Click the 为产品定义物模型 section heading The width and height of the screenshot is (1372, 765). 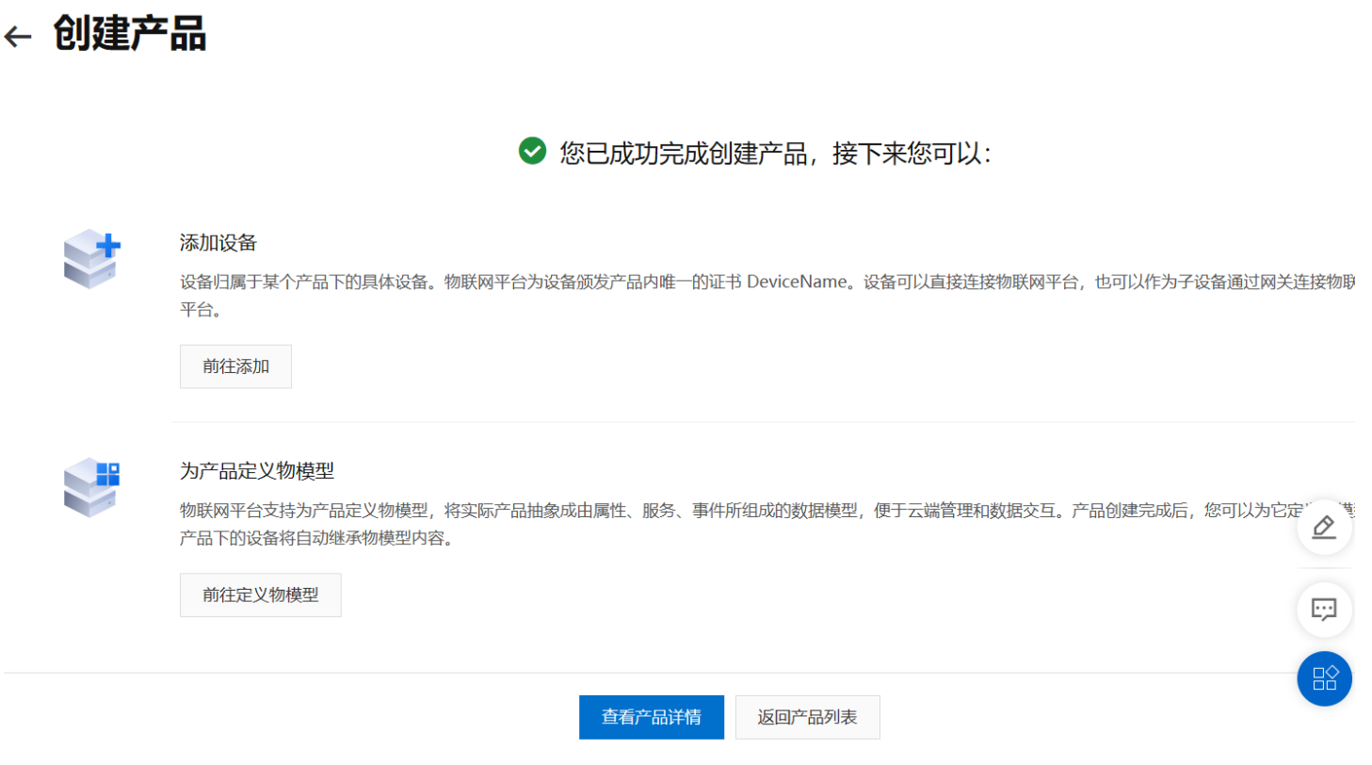(x=257, y=471)
